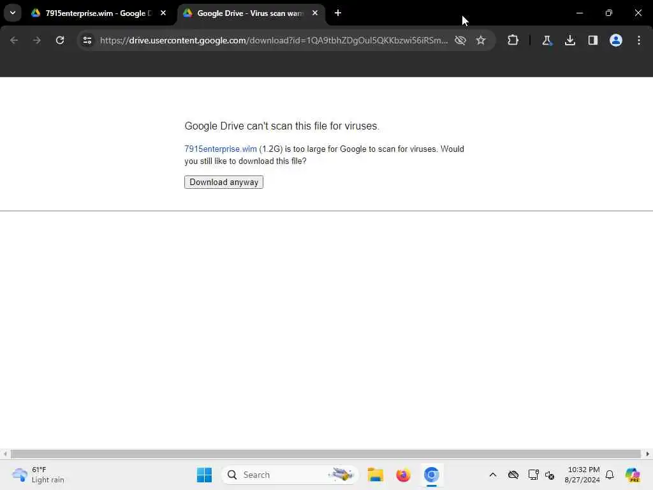
Task: Open the clock showing 10:32 PM
Action: 582,475
